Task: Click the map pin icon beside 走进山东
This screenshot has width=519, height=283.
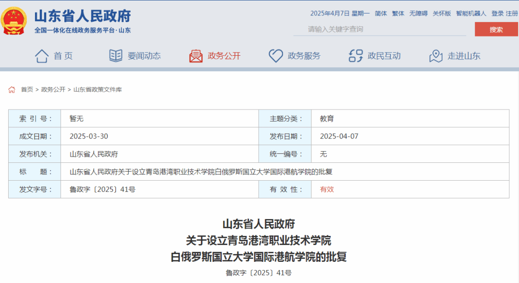Action: tap(436, 56)
